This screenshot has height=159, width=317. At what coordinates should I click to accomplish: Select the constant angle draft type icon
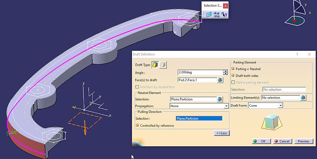(x=156, y=65)
